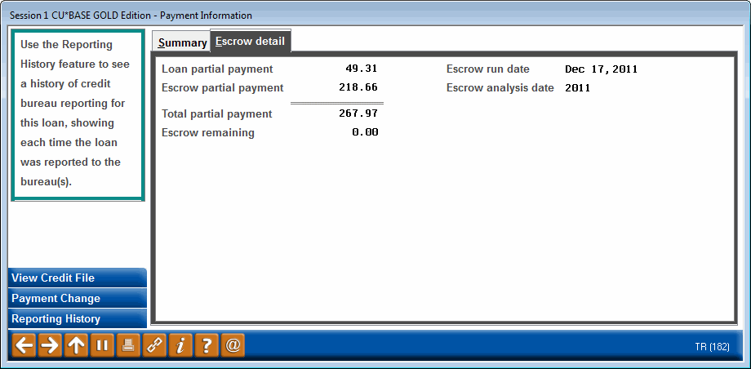Screen dimensions: 751x369
Task: Click the Escrow run date label
Action: (x=488, y=69)
